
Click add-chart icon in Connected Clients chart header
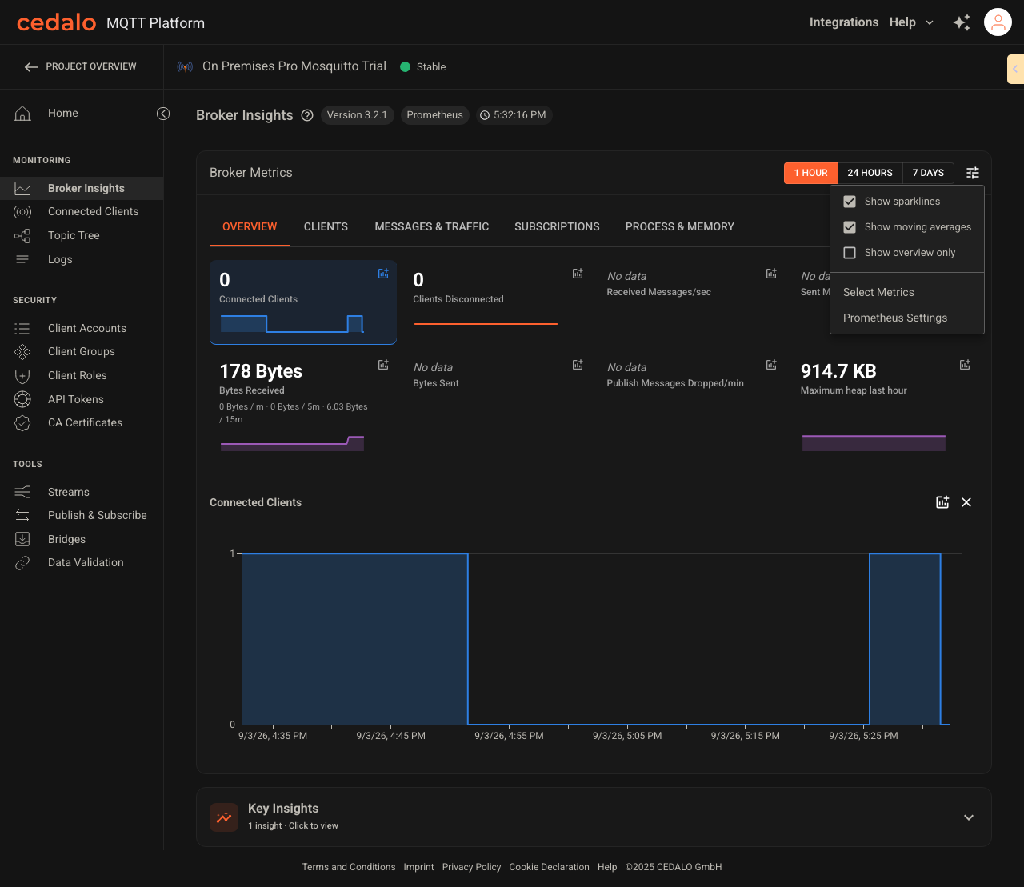tap(942, 502)
